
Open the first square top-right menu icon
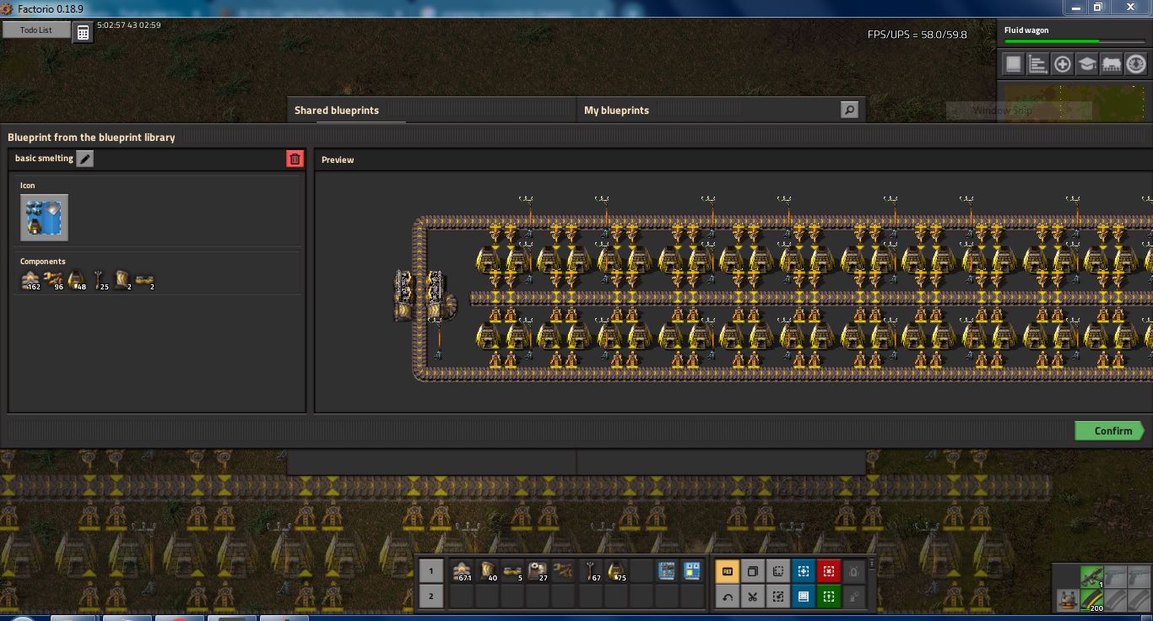coord(1014,64)
